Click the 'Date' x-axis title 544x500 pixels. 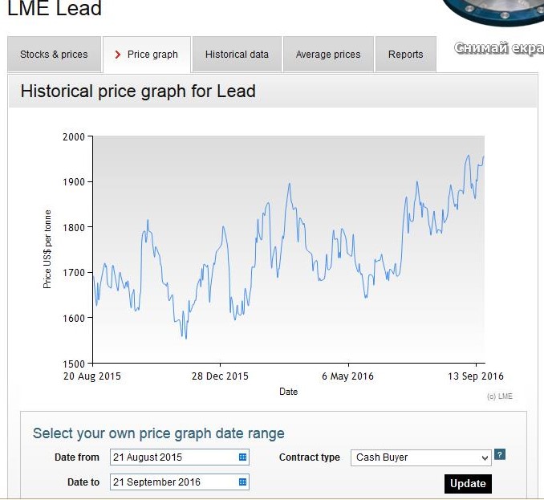289,392
